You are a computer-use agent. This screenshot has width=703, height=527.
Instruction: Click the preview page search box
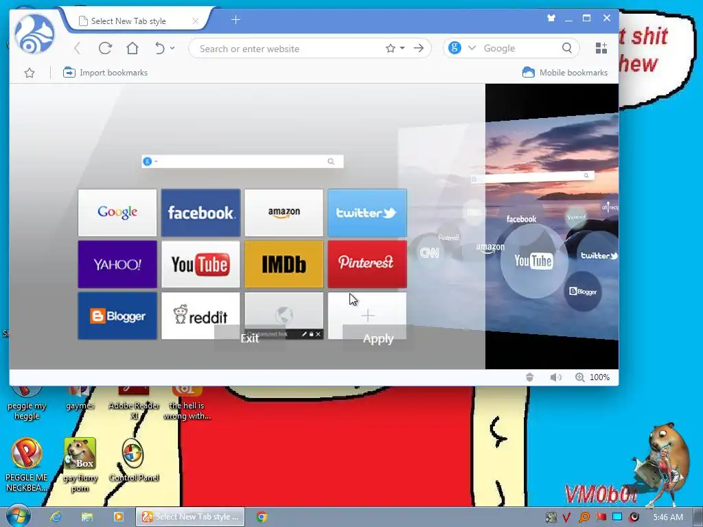click(x=242, y=161)
